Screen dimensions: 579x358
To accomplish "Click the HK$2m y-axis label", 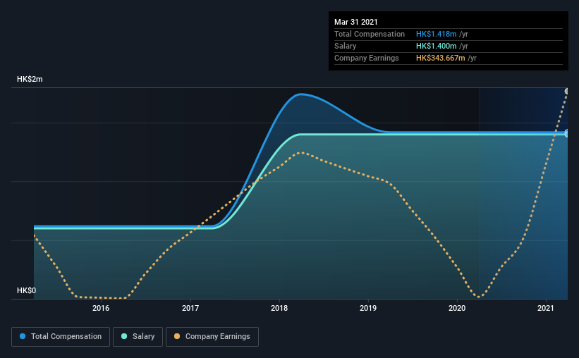I will tap(30, 79).
